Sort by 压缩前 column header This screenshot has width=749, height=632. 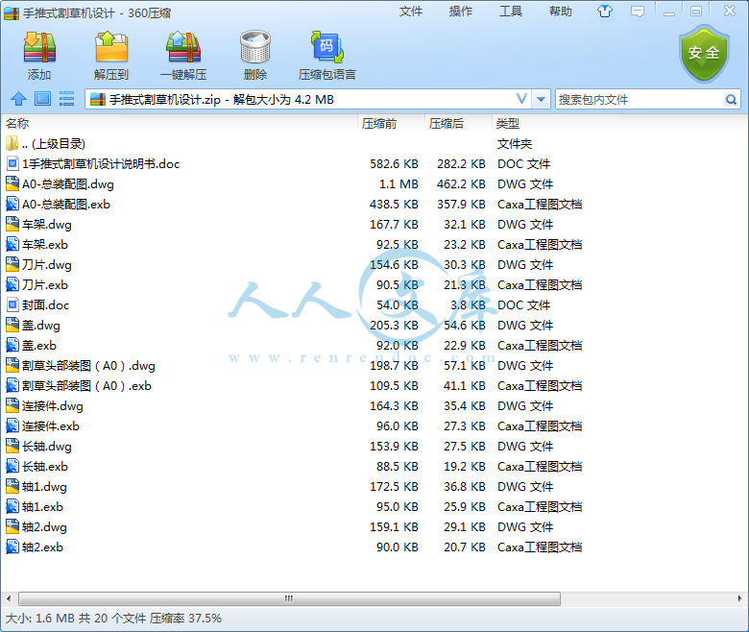tap(391, 123)
